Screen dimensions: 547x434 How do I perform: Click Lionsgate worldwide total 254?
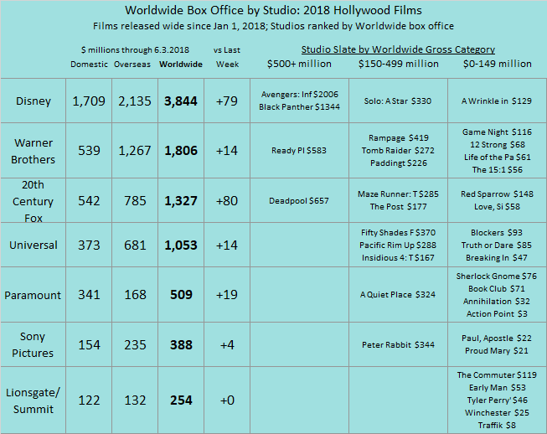(x=181, y=400)
